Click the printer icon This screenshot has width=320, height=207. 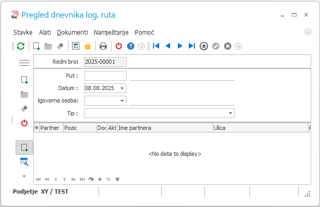[x=103, y=46]
